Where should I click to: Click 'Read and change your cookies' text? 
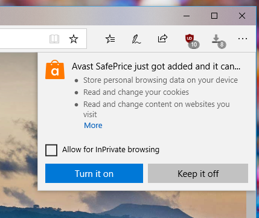[136, 92]
